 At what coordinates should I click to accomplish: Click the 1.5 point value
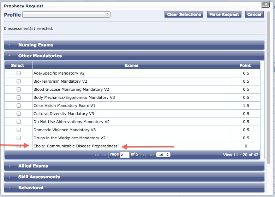click(x=246, y=106)
